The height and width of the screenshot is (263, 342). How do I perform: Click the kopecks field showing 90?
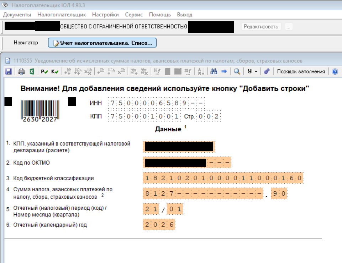pyautogui.click(x=279, y=193)
